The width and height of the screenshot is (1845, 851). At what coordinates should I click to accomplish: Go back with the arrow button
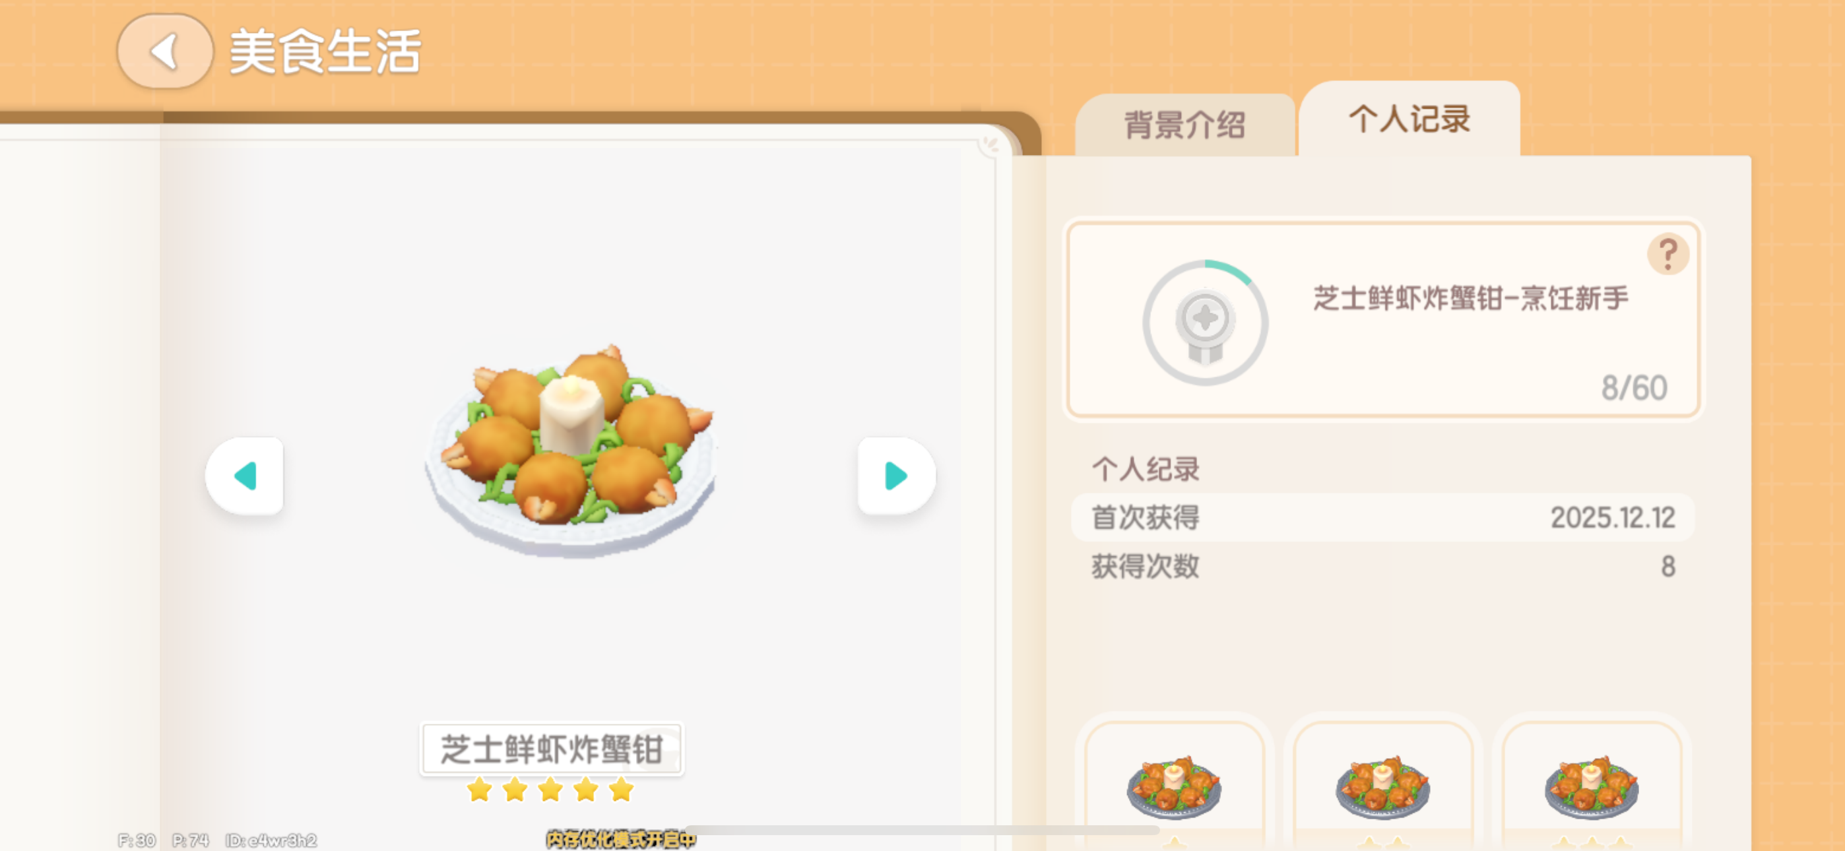[x=165, y=51]
